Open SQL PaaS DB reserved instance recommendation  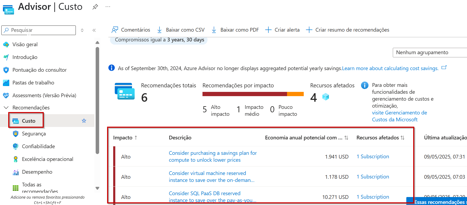(x=213, y=197)
